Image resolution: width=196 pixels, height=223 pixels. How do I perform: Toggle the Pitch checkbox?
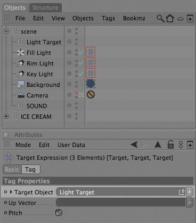[59, 213]
